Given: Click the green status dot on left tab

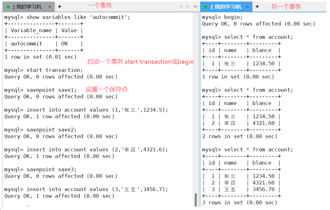Looking at the screenshot, I should pyautogui.click(x=8, y=7).
